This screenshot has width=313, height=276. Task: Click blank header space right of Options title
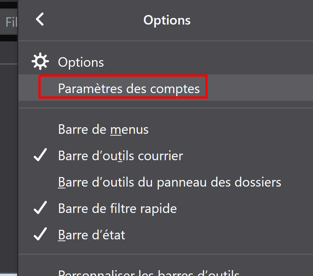click(x=253, y=20)
